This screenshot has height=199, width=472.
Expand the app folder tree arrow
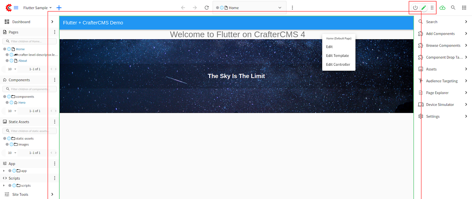4,171
